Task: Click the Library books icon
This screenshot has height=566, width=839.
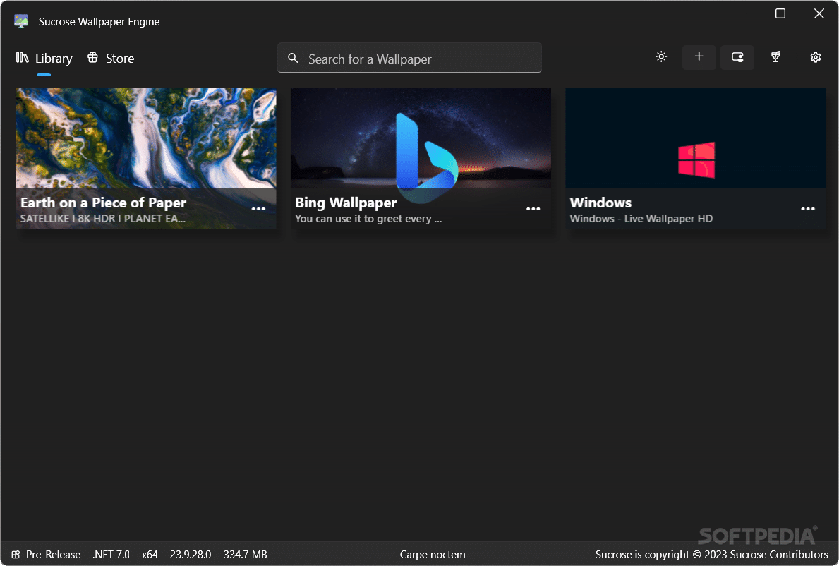Action: (23, 57)
